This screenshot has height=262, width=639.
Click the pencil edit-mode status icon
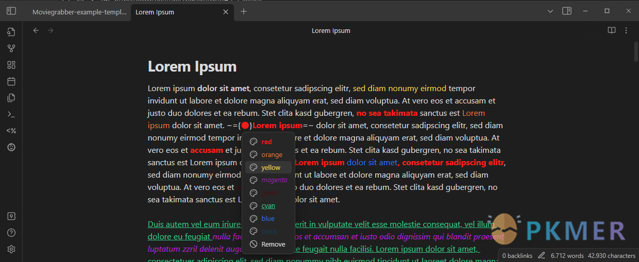tap(542, 255)
